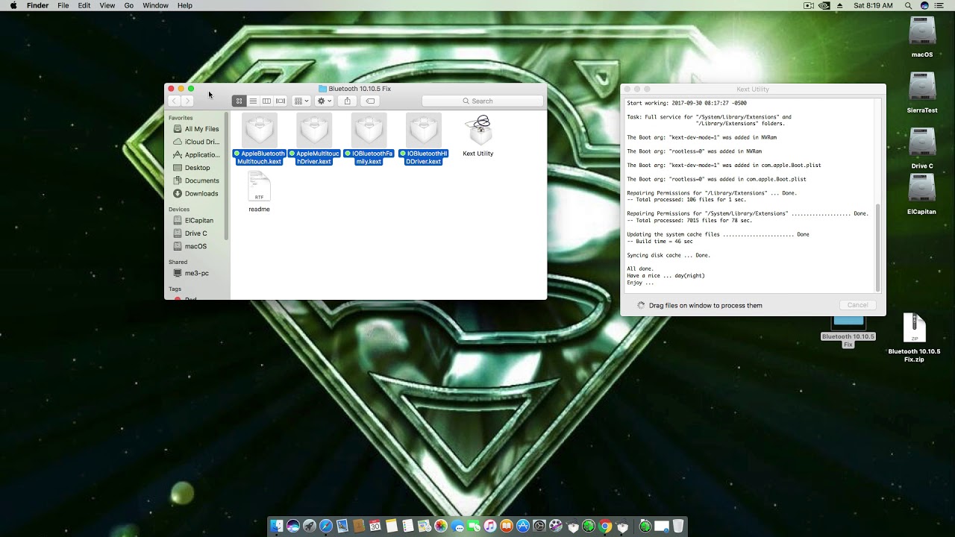
Task: Open iTunes from the Dock
Action: click(x=490, y=526)
